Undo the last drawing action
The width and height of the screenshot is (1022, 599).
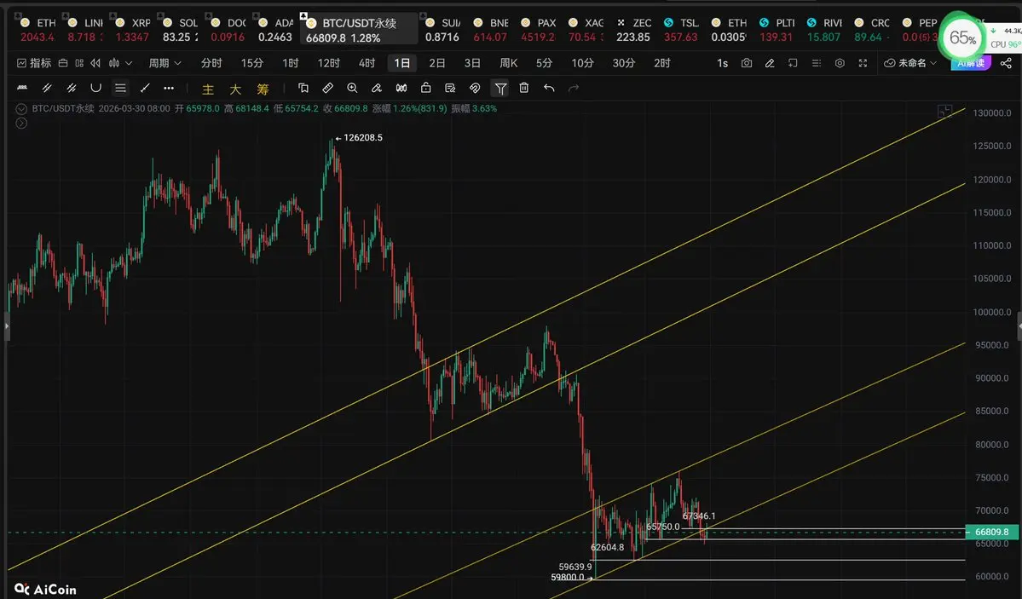click(549, 88)
